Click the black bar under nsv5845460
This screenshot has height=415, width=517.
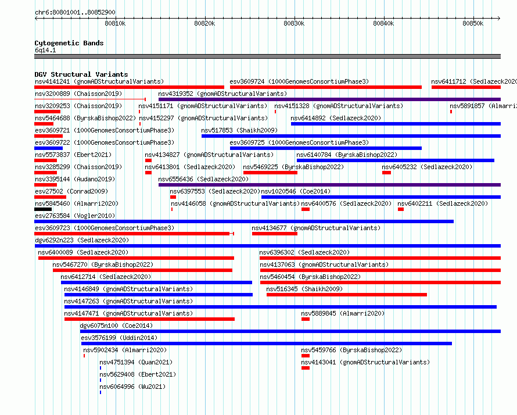coord(43,209)
